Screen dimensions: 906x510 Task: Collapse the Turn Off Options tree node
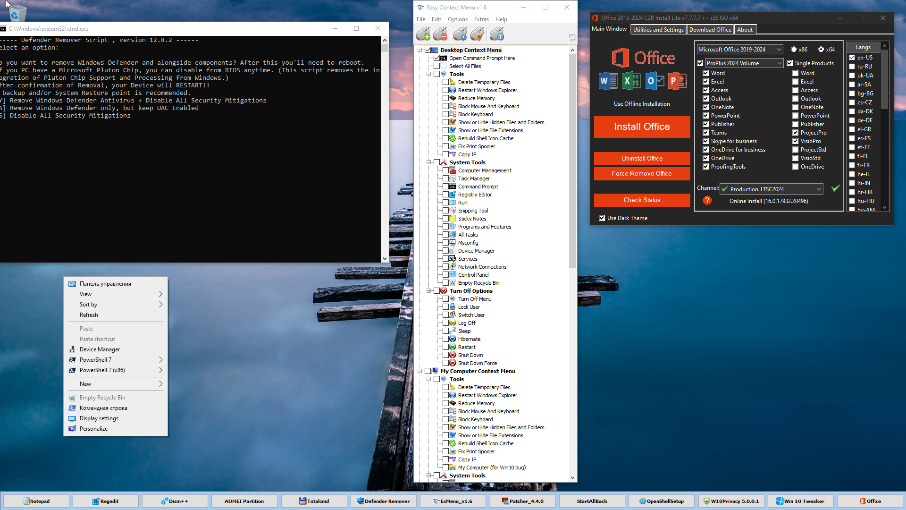coord(428,291)
